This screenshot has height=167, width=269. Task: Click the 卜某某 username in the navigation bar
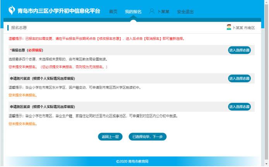tap(163, 12)
